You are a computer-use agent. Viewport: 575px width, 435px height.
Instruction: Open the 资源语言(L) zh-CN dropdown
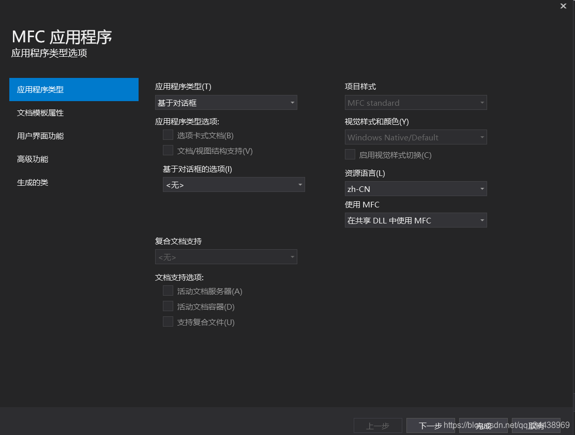tap(416, 189)
